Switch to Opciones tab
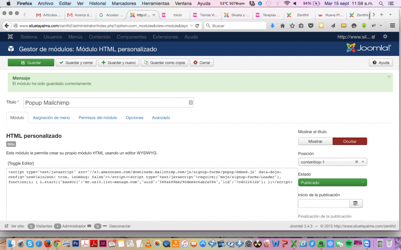This screenshot has height=250, width=401. pos(135,118)
